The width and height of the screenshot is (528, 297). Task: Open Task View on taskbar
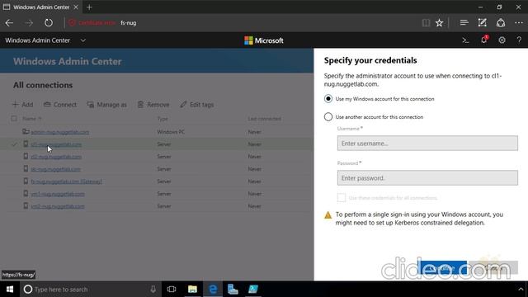(172, 290)
